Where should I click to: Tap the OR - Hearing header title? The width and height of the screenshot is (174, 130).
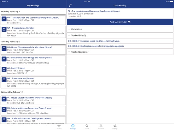click(120, 6)
